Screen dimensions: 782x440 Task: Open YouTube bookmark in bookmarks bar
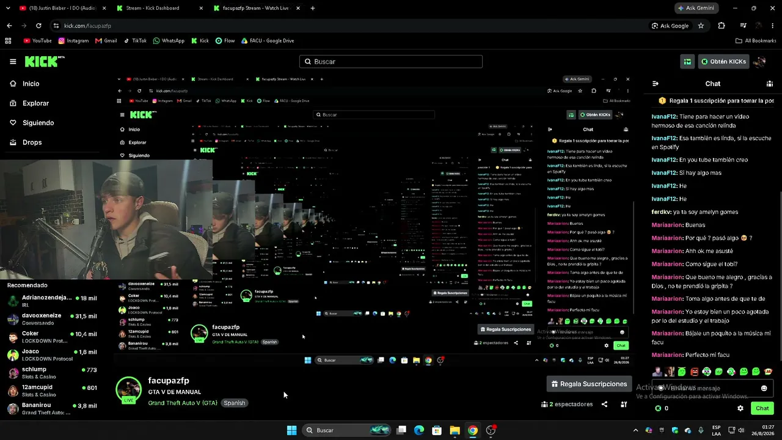(x=37, y=41)
